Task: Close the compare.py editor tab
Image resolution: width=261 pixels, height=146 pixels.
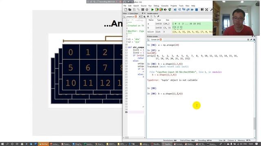Action: click(x=136, y=17)
